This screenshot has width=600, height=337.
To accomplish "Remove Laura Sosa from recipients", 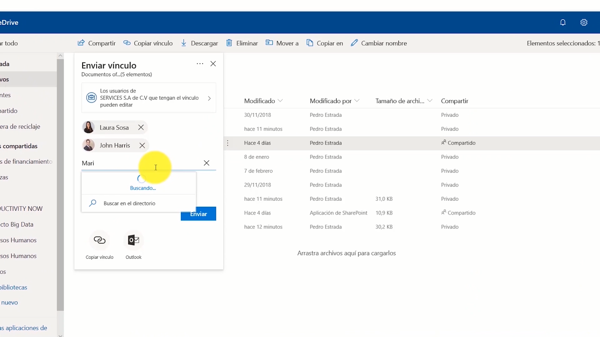I will [x=141, y=127].
